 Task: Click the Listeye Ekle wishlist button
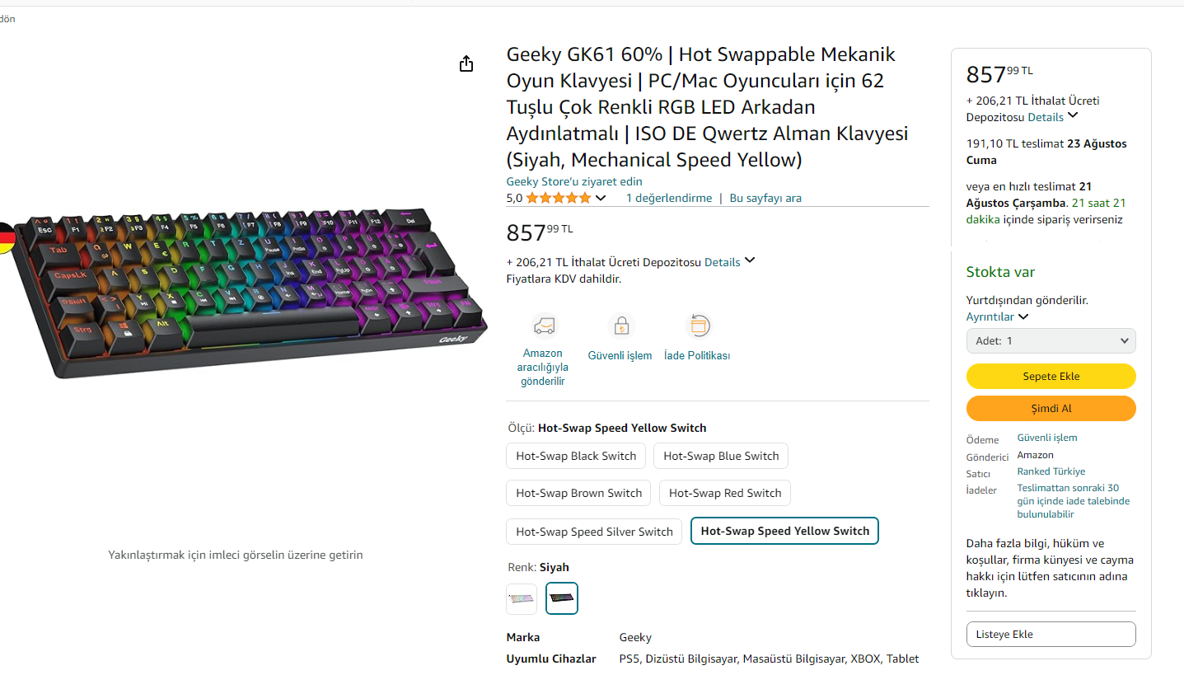coord(1051,634)
